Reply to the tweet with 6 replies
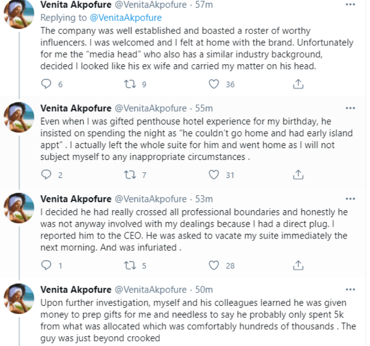This screenshot has height=346, width=370. coord(47,84)
